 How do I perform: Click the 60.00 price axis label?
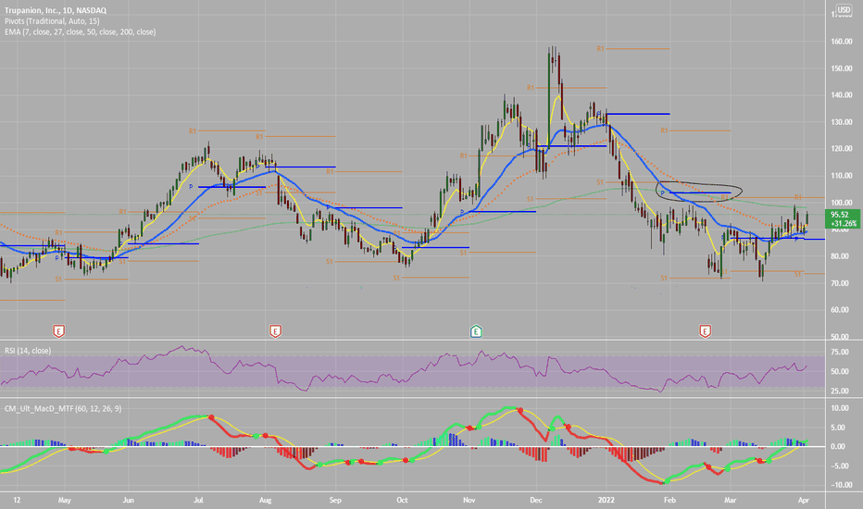pyautogui.click(x=840, y=310)
